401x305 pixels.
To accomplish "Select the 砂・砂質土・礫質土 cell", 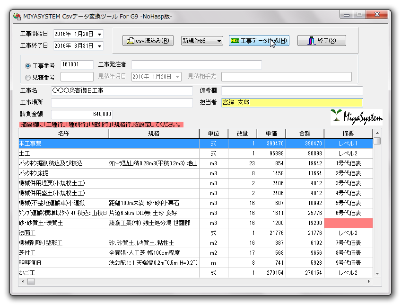I will pos(64,223).
